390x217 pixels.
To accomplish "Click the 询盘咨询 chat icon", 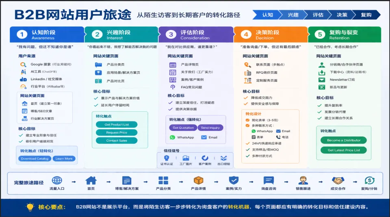I will 269,180.
